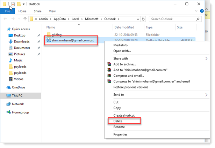The width and height of the screenshot is (215, 148).
Task: Choose Properties from context menu
Action: [120, 134]
